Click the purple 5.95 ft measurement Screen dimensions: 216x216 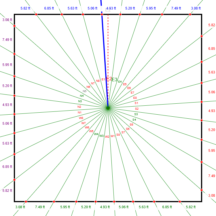point(7,65)
